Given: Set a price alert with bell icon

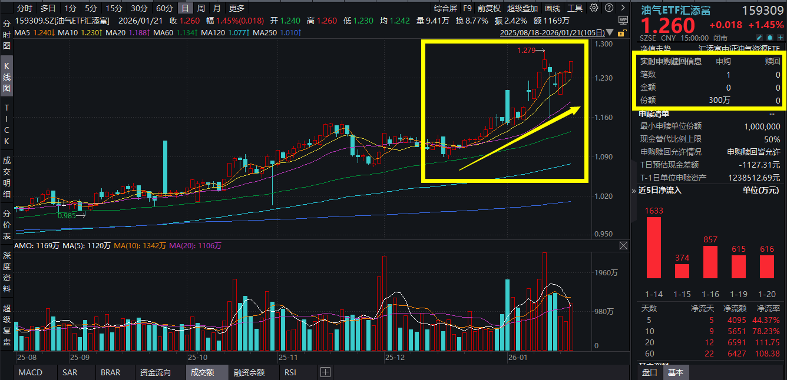Looking at the screenshot, I should point(770,38).
